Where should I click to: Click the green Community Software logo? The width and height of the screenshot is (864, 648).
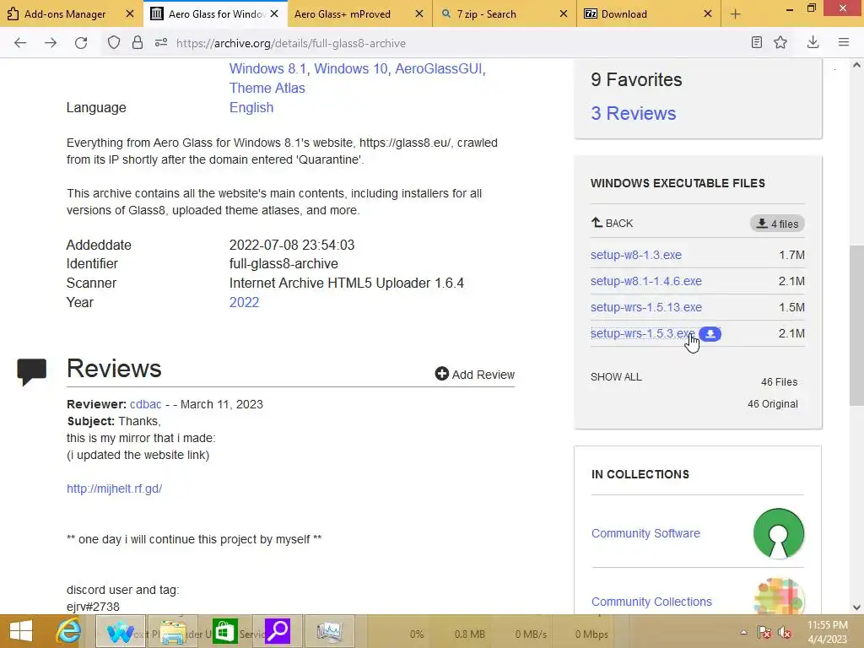(779, 533)
